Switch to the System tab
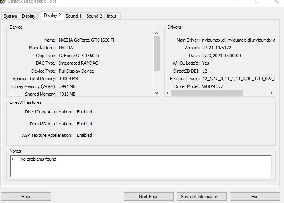Image resolution: width=284 pixels, height=203 pixels. coord(10,16)
